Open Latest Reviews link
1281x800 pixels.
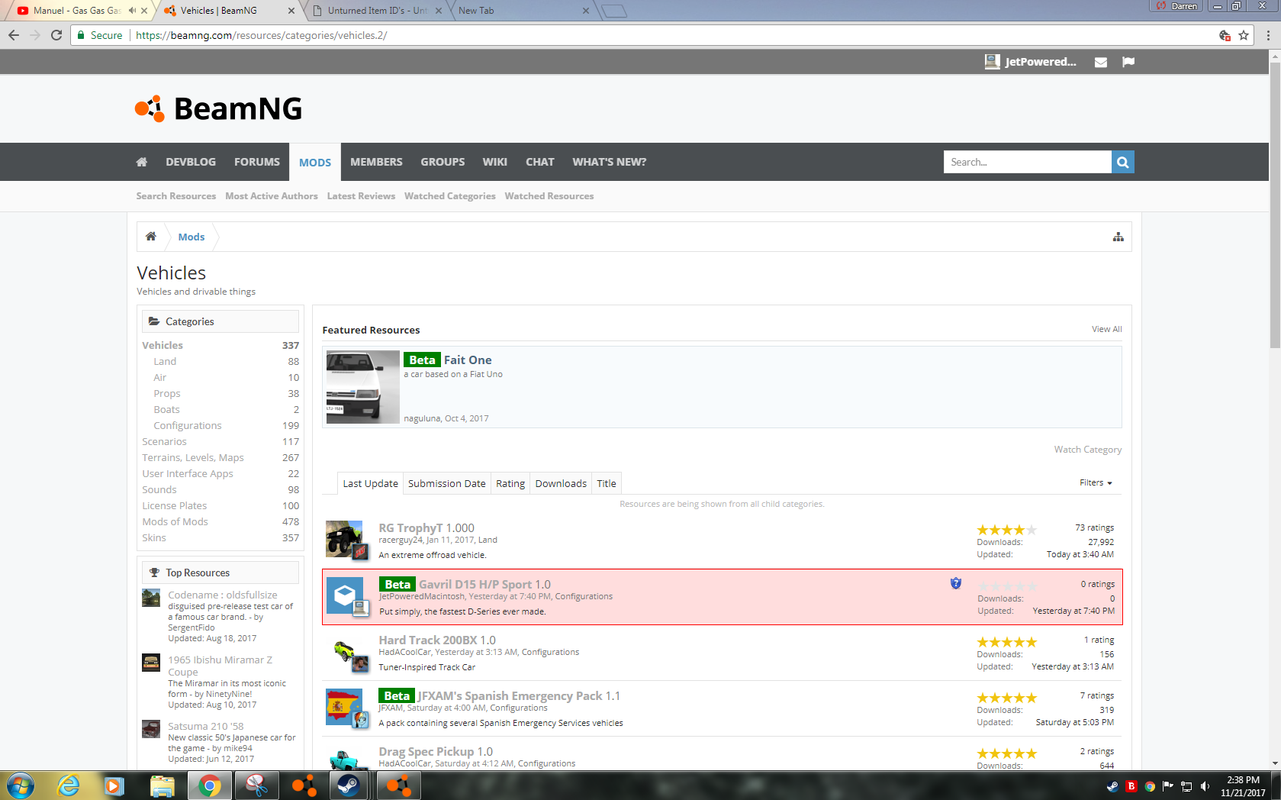coord(361,196)
